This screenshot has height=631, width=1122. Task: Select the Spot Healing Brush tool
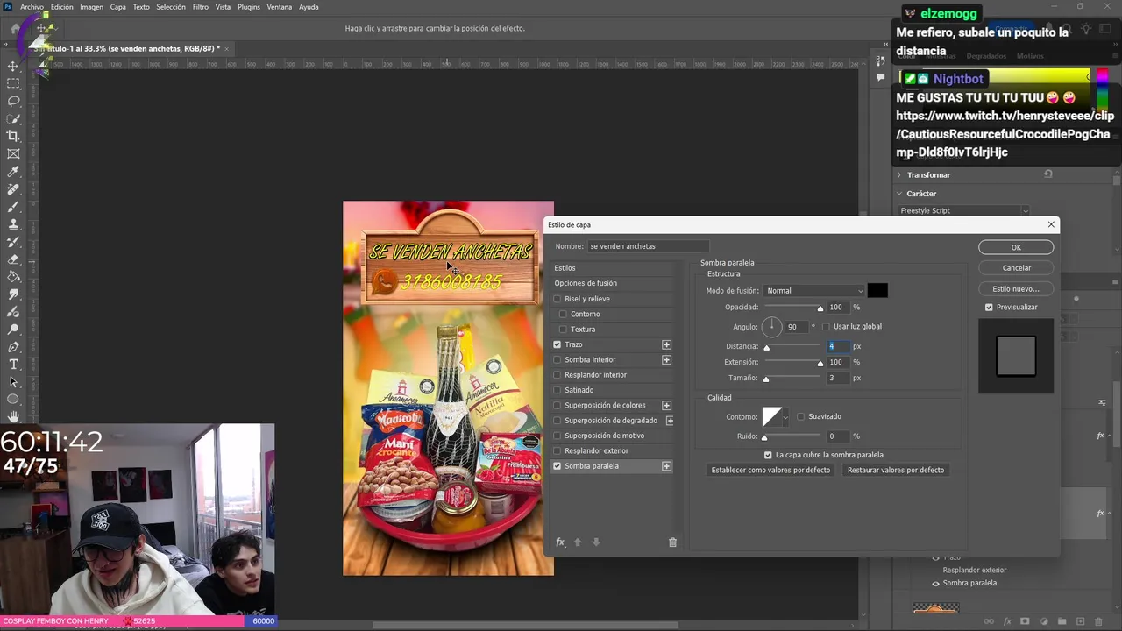pyautogui.click(x=13, y=189)
